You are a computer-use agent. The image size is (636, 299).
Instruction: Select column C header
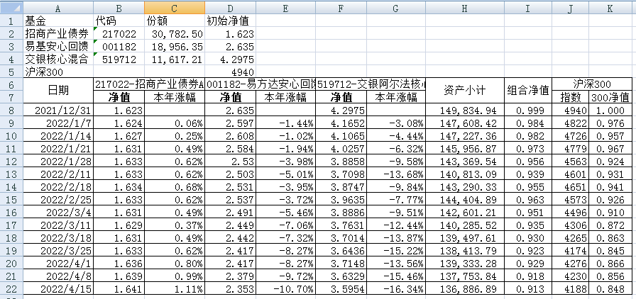tap(175, 7)
